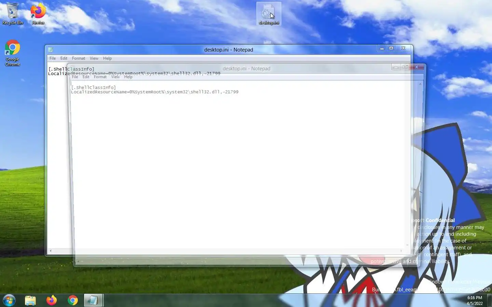Viewport: 492px width, 307px height.
Task: Open Help menu in the solid Notepad window
Action: [107, 58]
